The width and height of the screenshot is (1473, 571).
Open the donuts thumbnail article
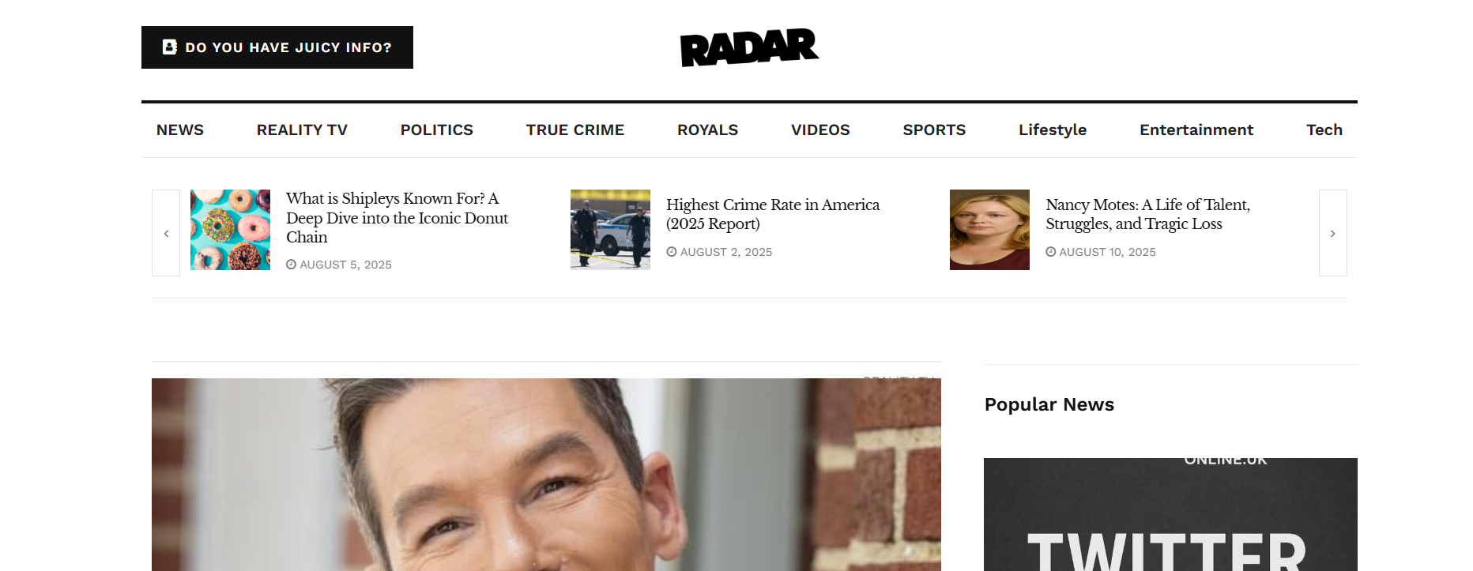pyautogui.click(x=230, y=230)
